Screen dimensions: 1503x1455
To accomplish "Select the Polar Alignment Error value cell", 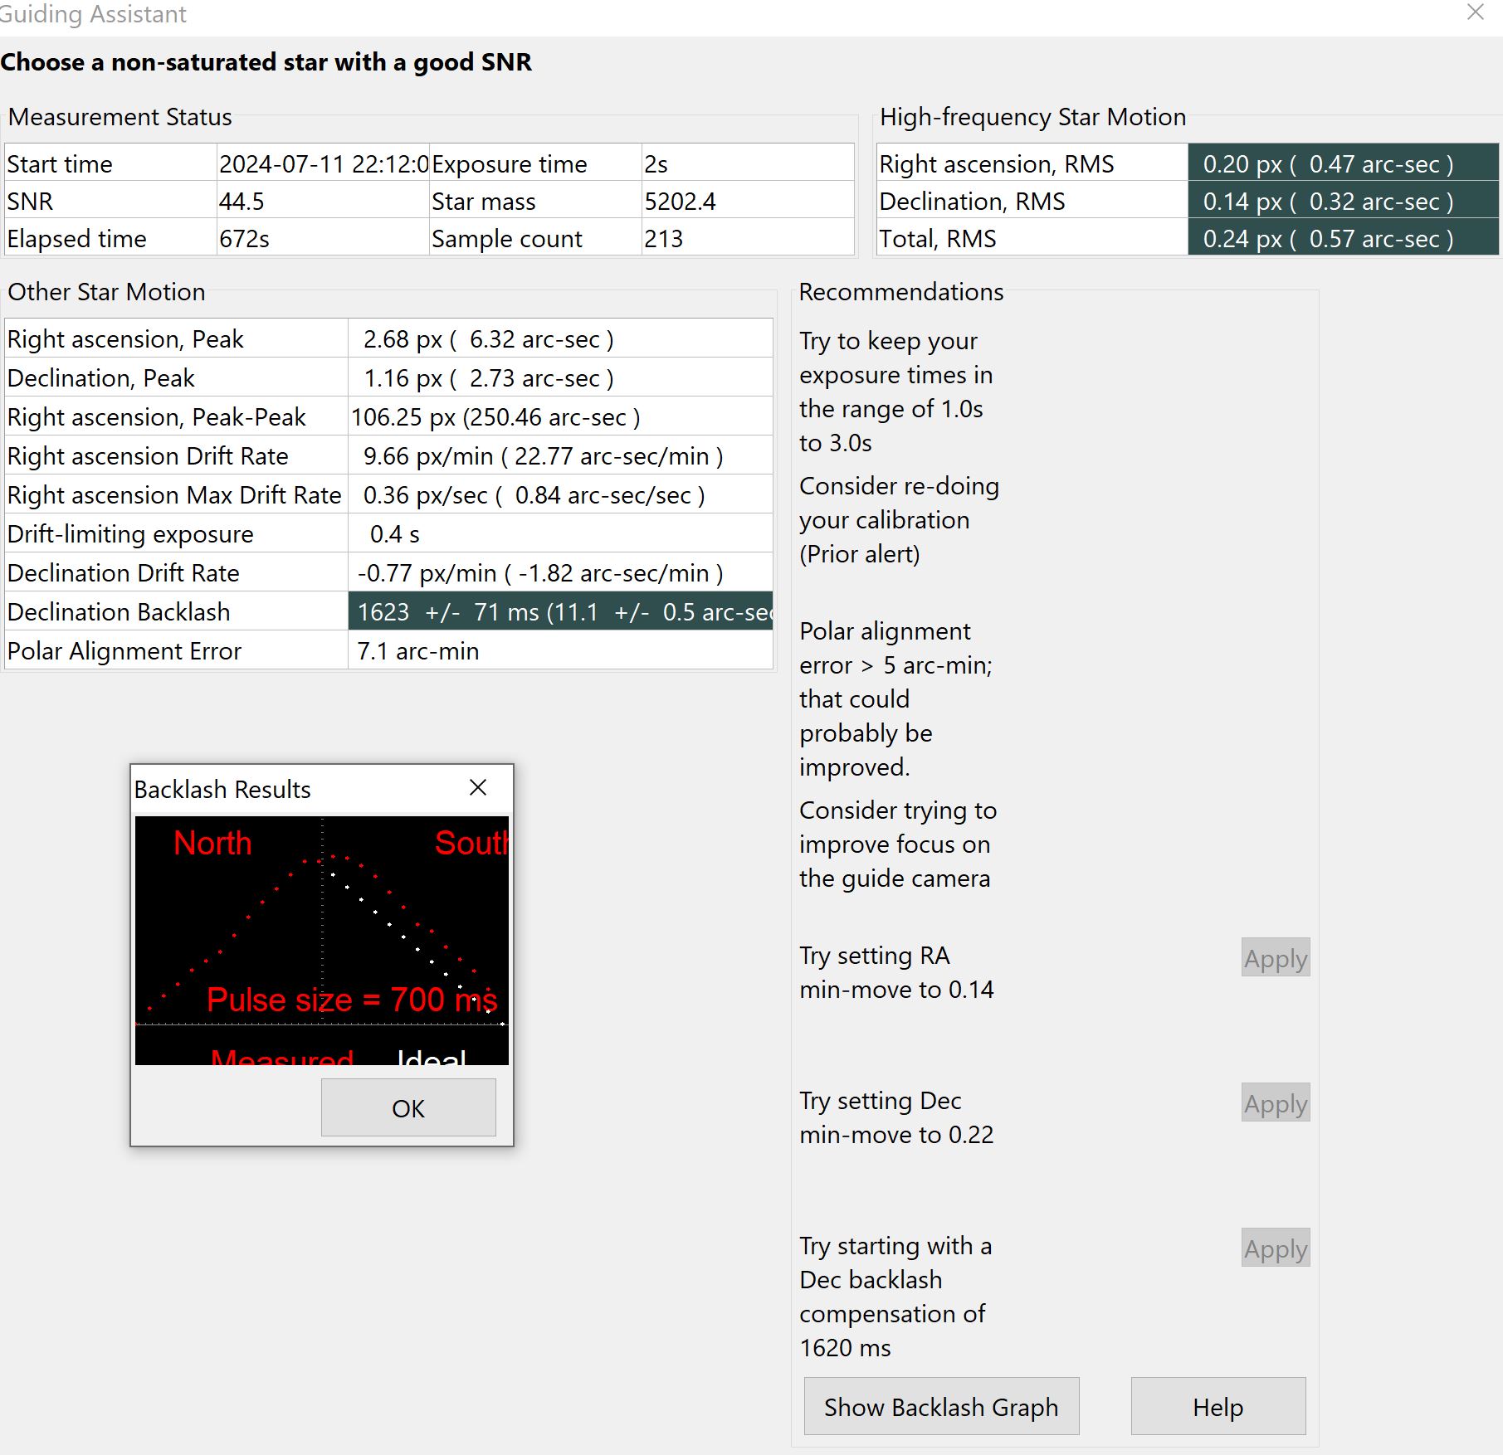I will 560,650.
